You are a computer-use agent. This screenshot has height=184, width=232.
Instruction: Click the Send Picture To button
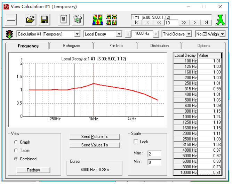coord(95,137)
